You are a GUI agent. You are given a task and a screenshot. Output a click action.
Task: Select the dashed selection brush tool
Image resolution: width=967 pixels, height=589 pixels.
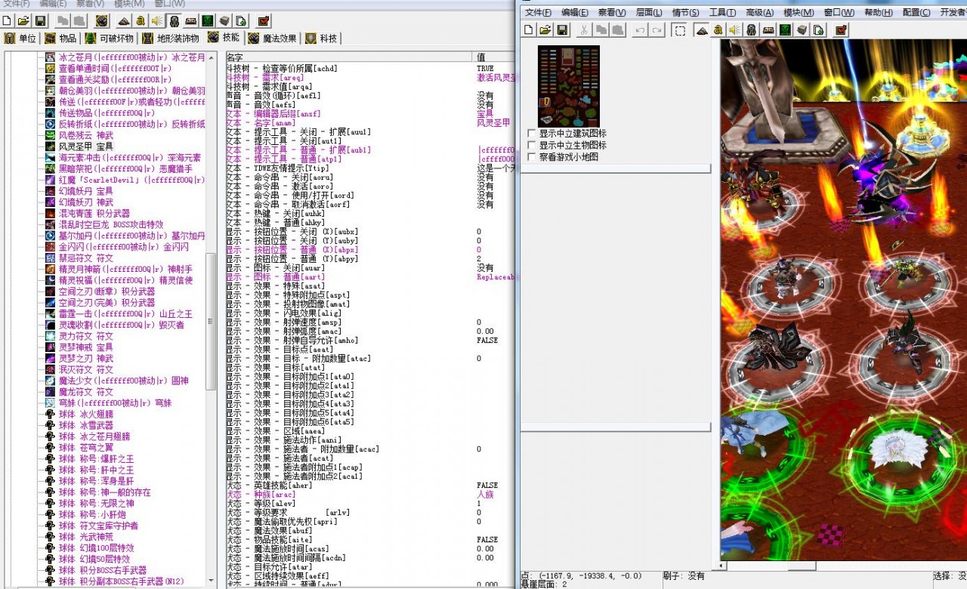click(680, 29)
